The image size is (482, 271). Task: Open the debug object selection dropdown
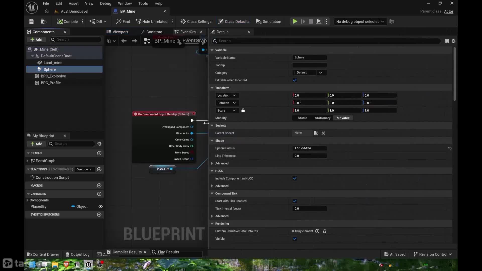click(x=360, y=22)
